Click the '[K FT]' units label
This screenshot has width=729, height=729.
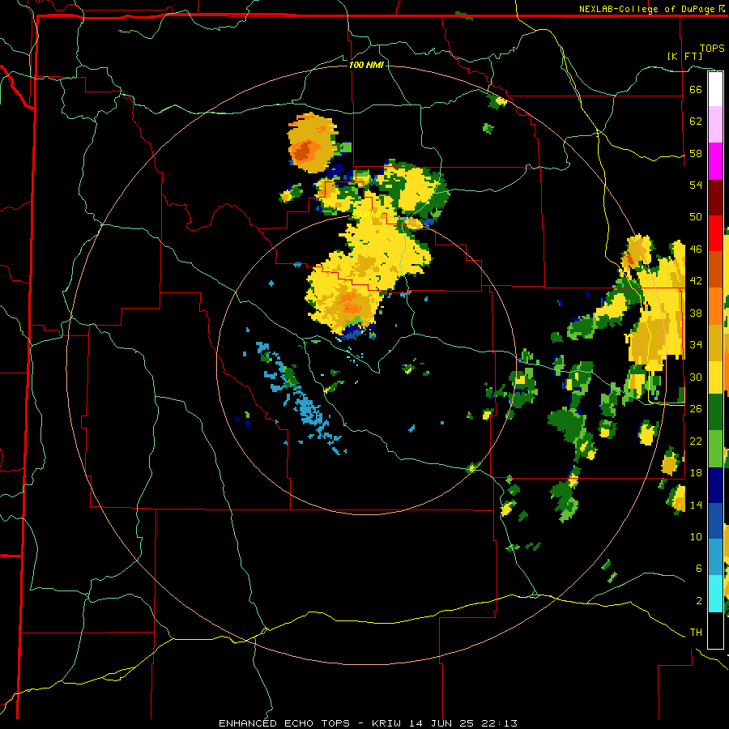tap(684, 56)
